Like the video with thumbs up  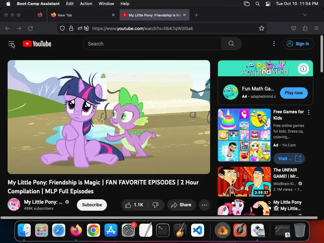(x=134, y=205)
